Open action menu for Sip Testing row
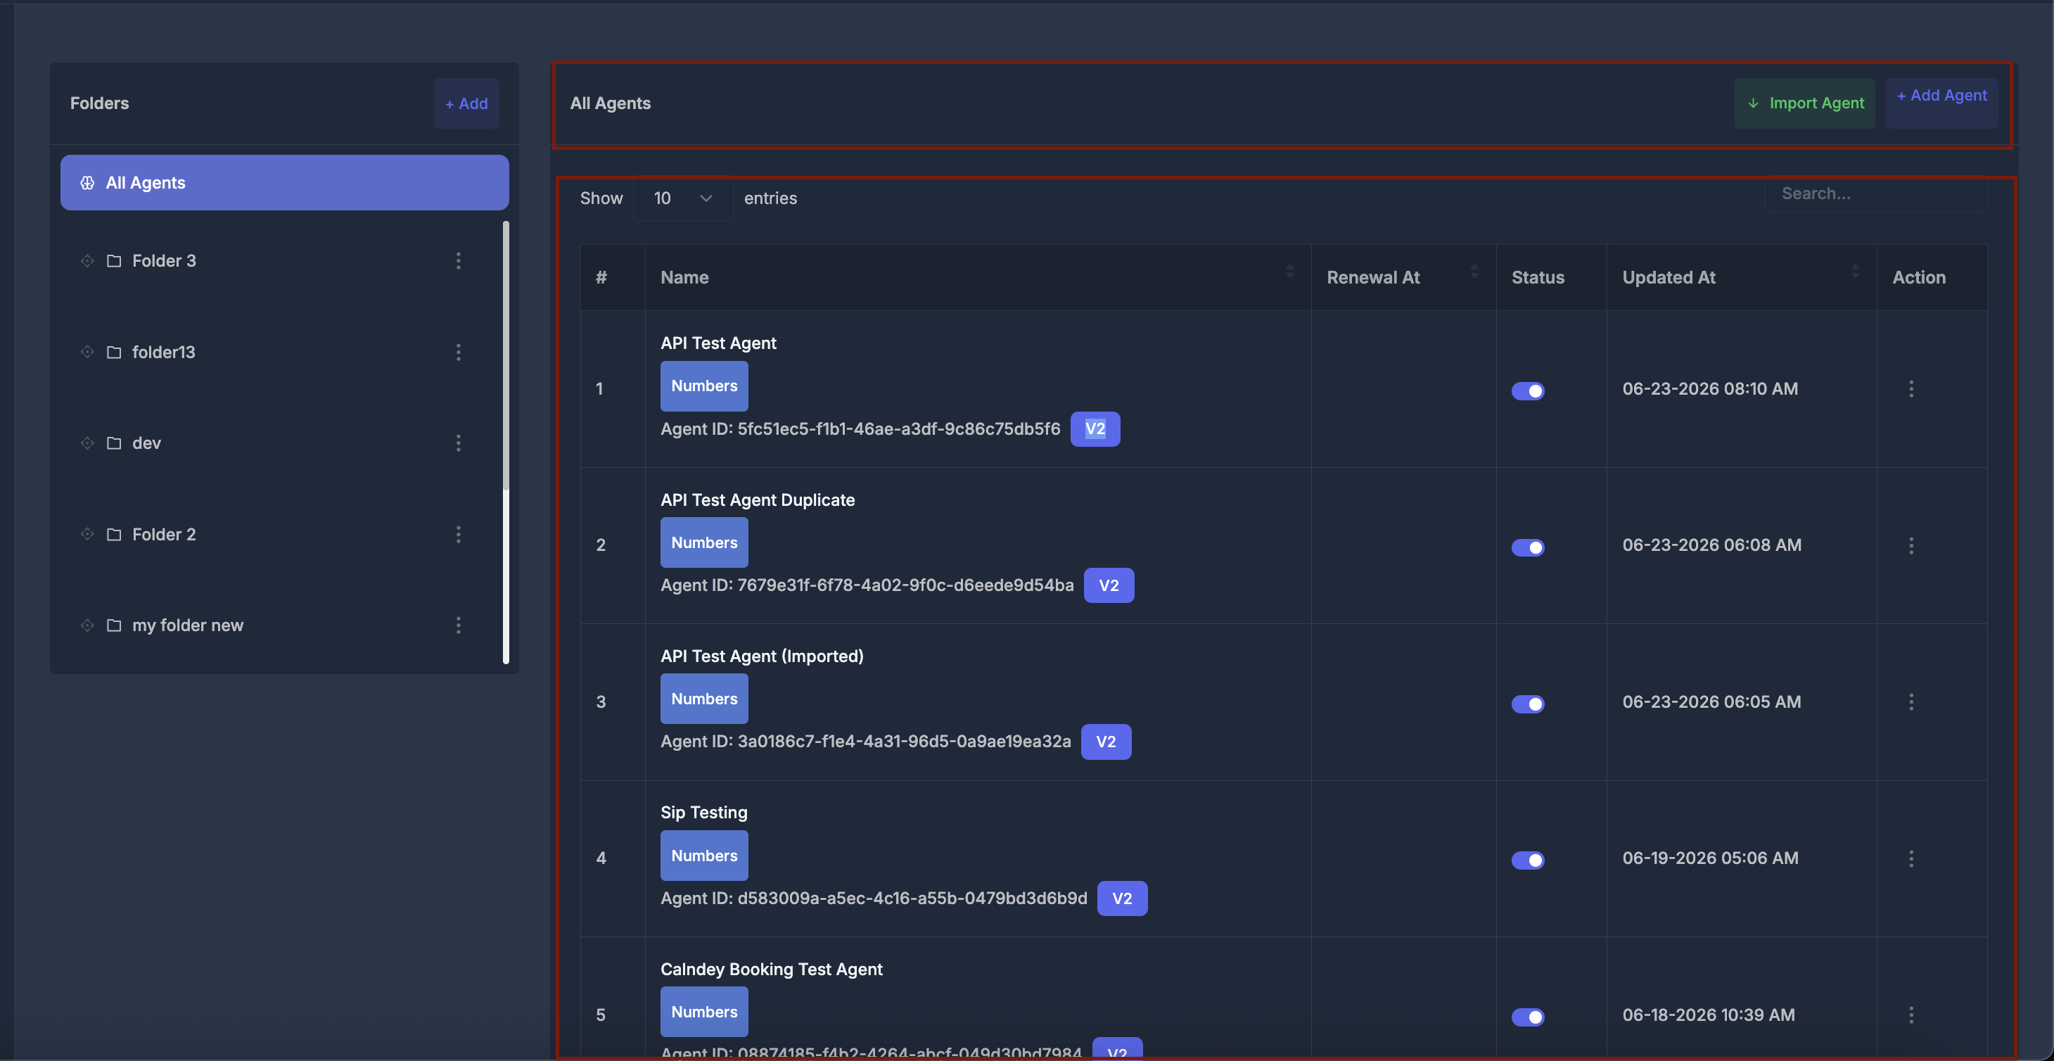 1911,858
